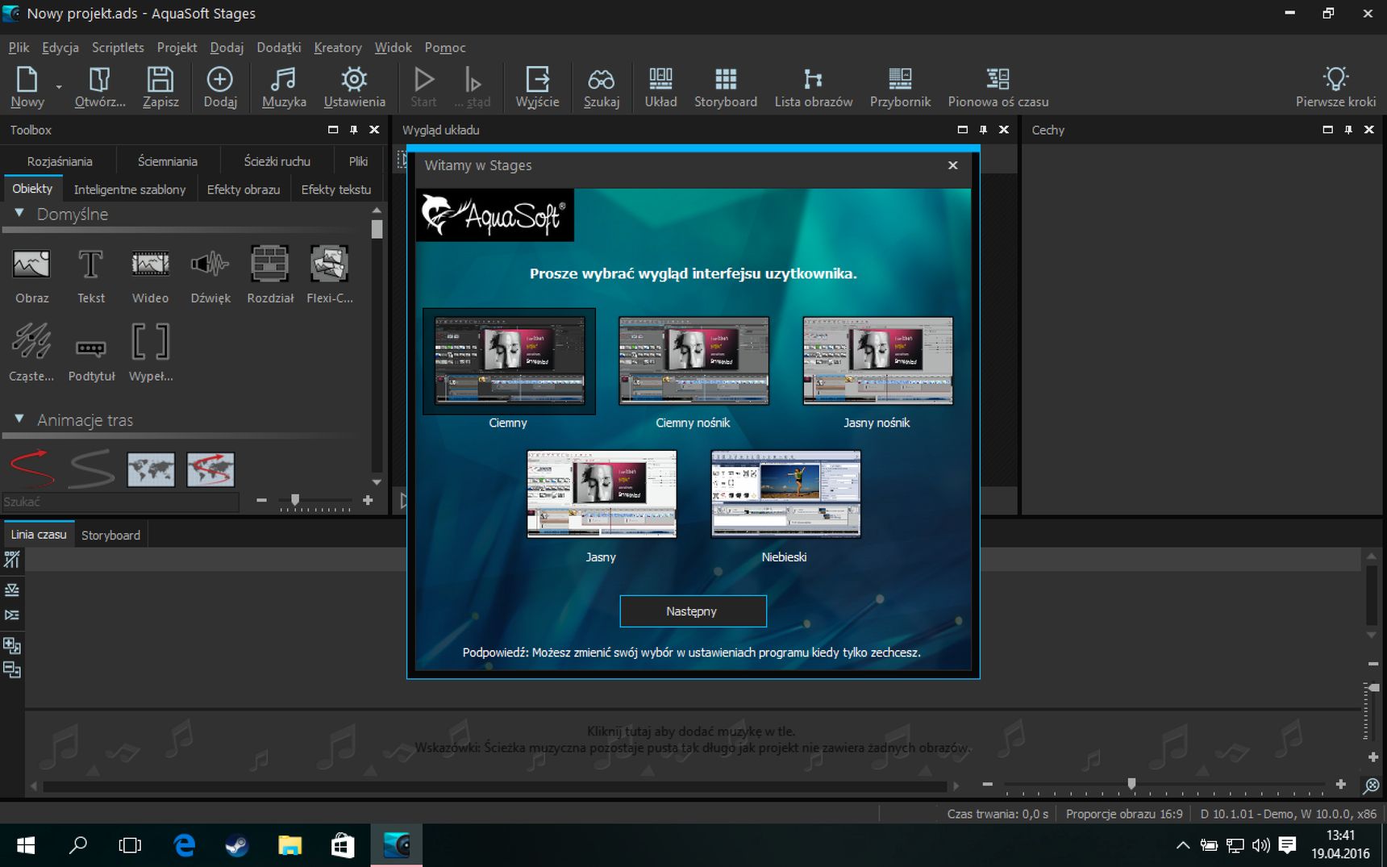Viewport: 1387px width, 867px height.
Task: Choose the Ciemny theme thumbnail
Action: (x=509, y=361)
